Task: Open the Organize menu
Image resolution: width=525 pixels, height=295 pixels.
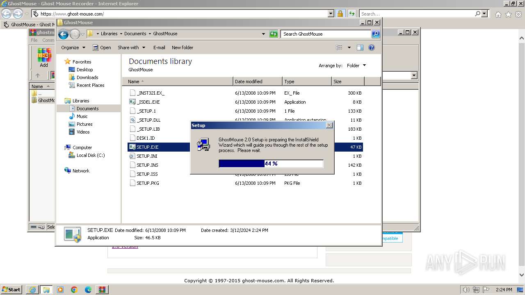Action: tap(73, 48)
